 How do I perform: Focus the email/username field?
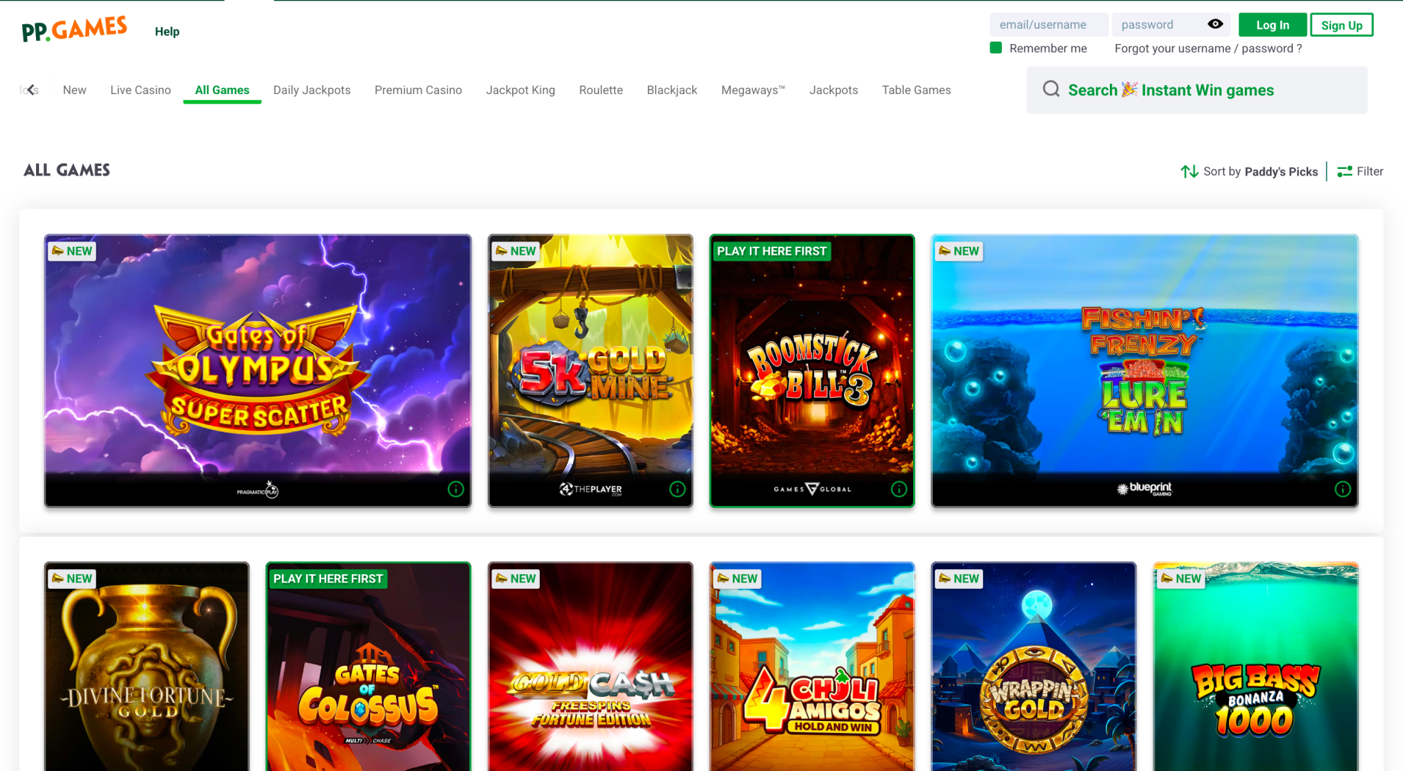[x=1048, y=24]
